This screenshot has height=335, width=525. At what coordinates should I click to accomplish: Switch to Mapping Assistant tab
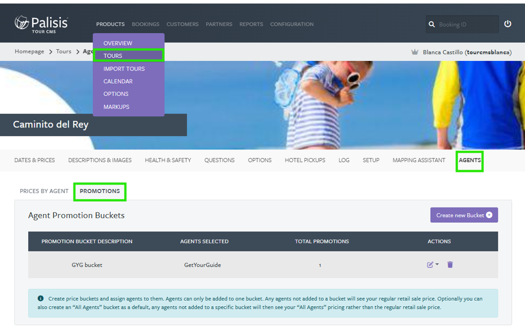pos(418,160)
